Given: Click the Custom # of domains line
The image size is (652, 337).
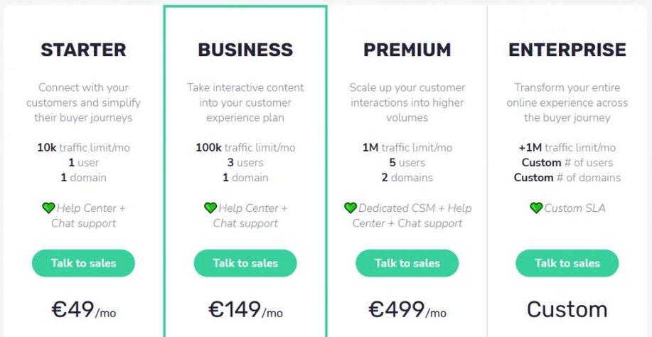Looking at the screenshot, I should tap(567, 178).
